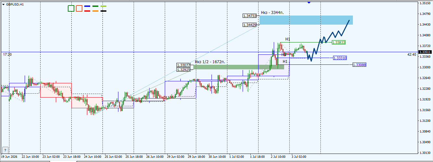Toggle the black line legend marker
Viewport: 433px width, 162px height.
click(103, 11)
